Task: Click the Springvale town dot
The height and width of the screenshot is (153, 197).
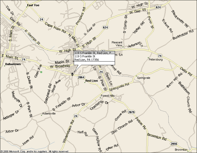Action: 136,76
